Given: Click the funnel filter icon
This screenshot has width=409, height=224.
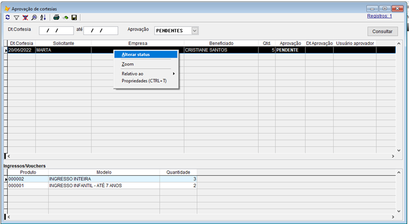Looking at the screenshot, I should 17,17.
